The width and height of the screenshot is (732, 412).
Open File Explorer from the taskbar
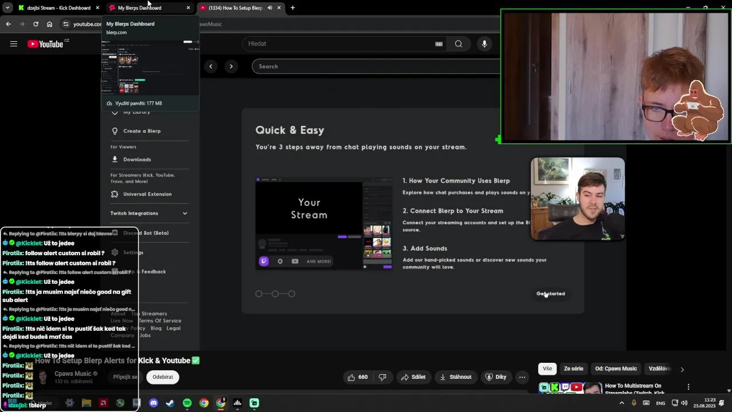[x=86, y=403]
